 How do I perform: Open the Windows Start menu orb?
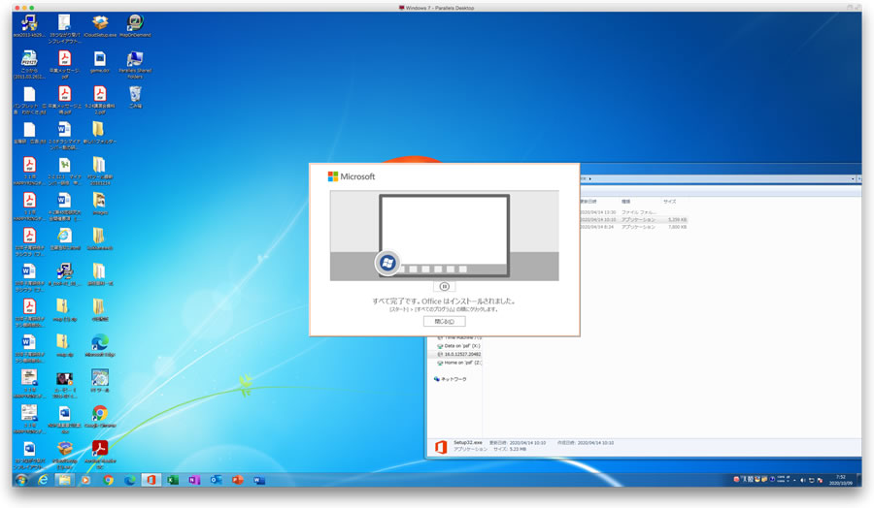click(x=21, y=480)
